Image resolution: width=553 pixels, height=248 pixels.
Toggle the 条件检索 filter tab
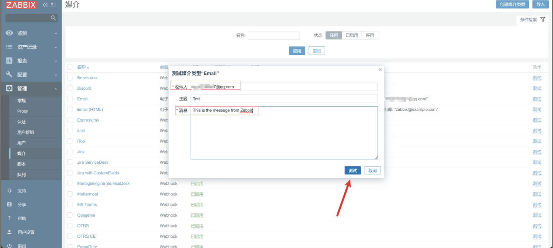point(533,20)
